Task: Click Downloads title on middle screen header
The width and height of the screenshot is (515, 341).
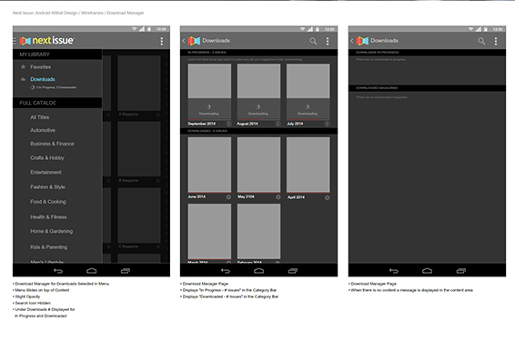Action: pyautogui.click(x=217, y=41)
